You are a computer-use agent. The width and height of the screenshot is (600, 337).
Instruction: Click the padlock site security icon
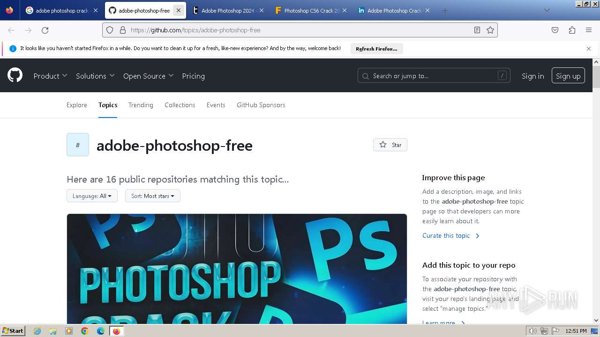coord(123,30)
